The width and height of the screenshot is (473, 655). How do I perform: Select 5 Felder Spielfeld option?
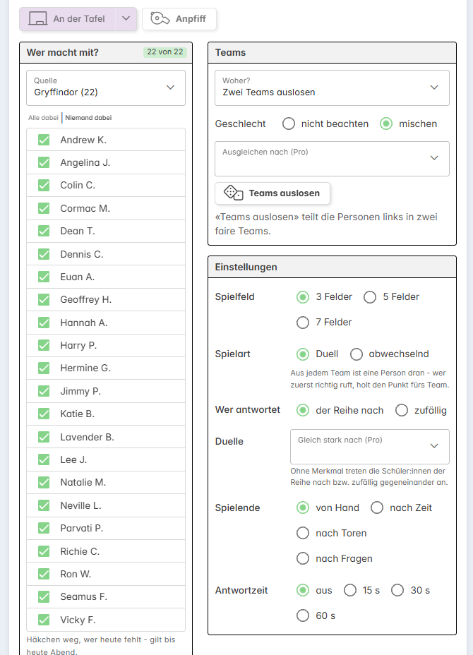tap(370, 297)
